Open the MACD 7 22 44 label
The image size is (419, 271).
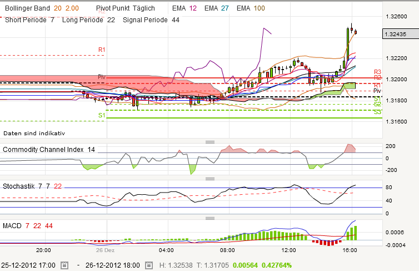click(x=28, y=226)
